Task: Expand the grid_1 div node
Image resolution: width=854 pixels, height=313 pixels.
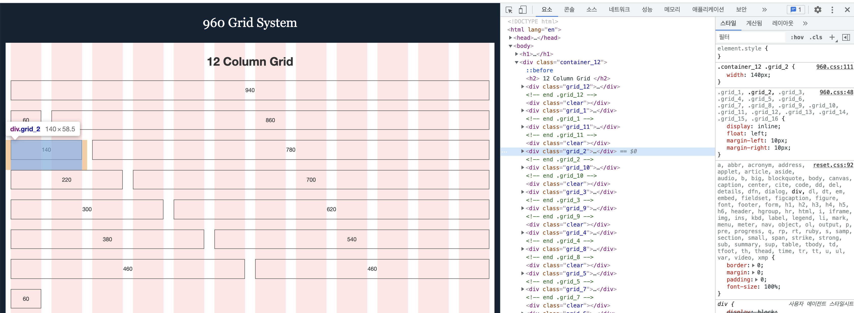Action: click(x=523, y=111)
